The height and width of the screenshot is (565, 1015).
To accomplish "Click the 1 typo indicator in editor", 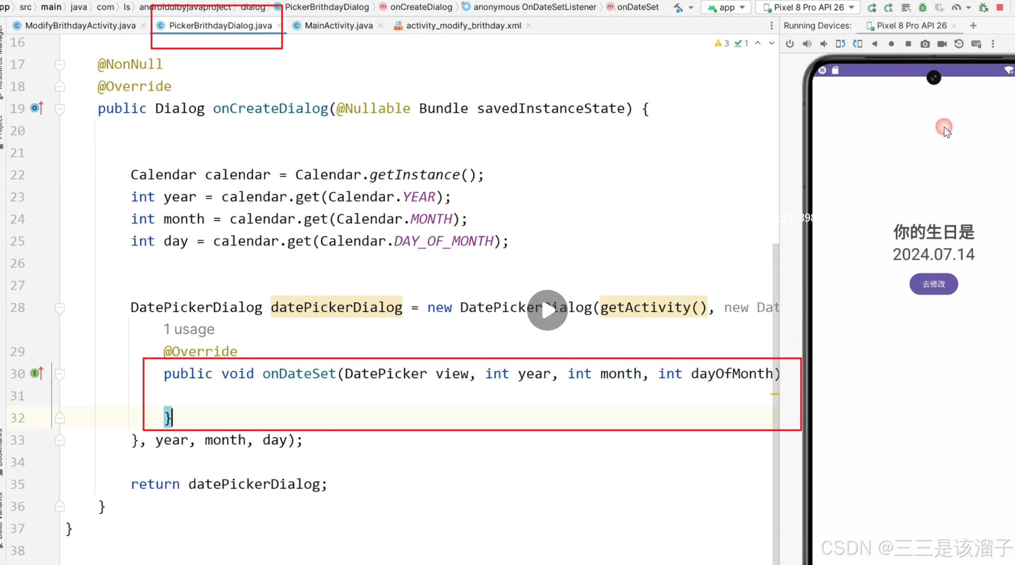I will [741, 43].
